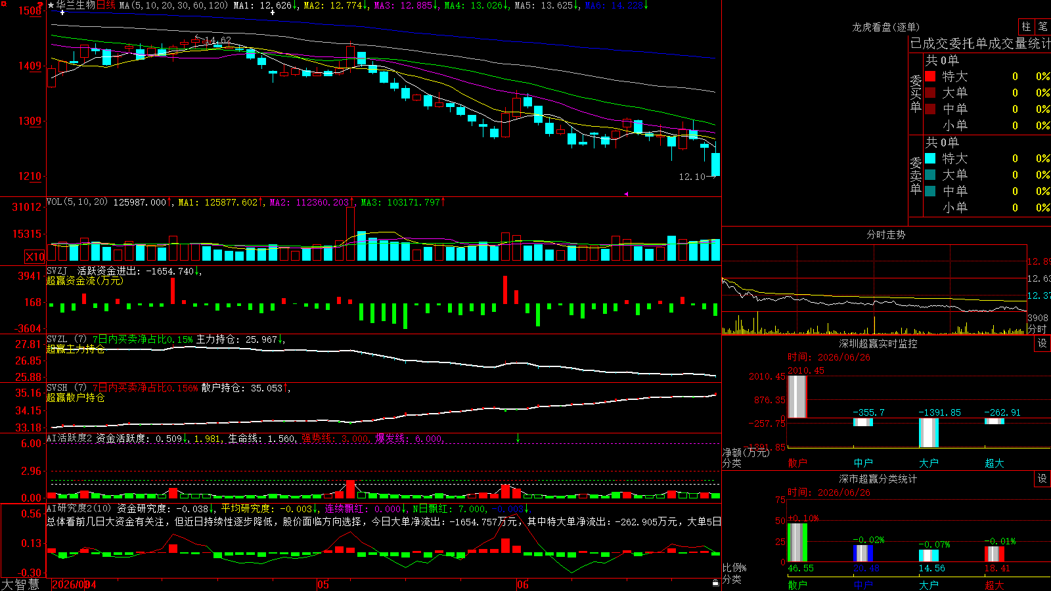Image resolution: width=1051 pixels, height=591 pixels.
Task: Click the 超赢资金流(万元) label
Action: tap(85, 280)
